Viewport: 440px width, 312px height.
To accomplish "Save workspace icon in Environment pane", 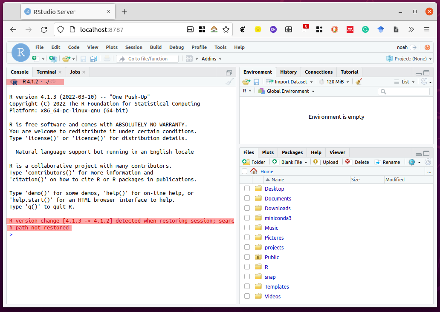I will coord(256,82).
